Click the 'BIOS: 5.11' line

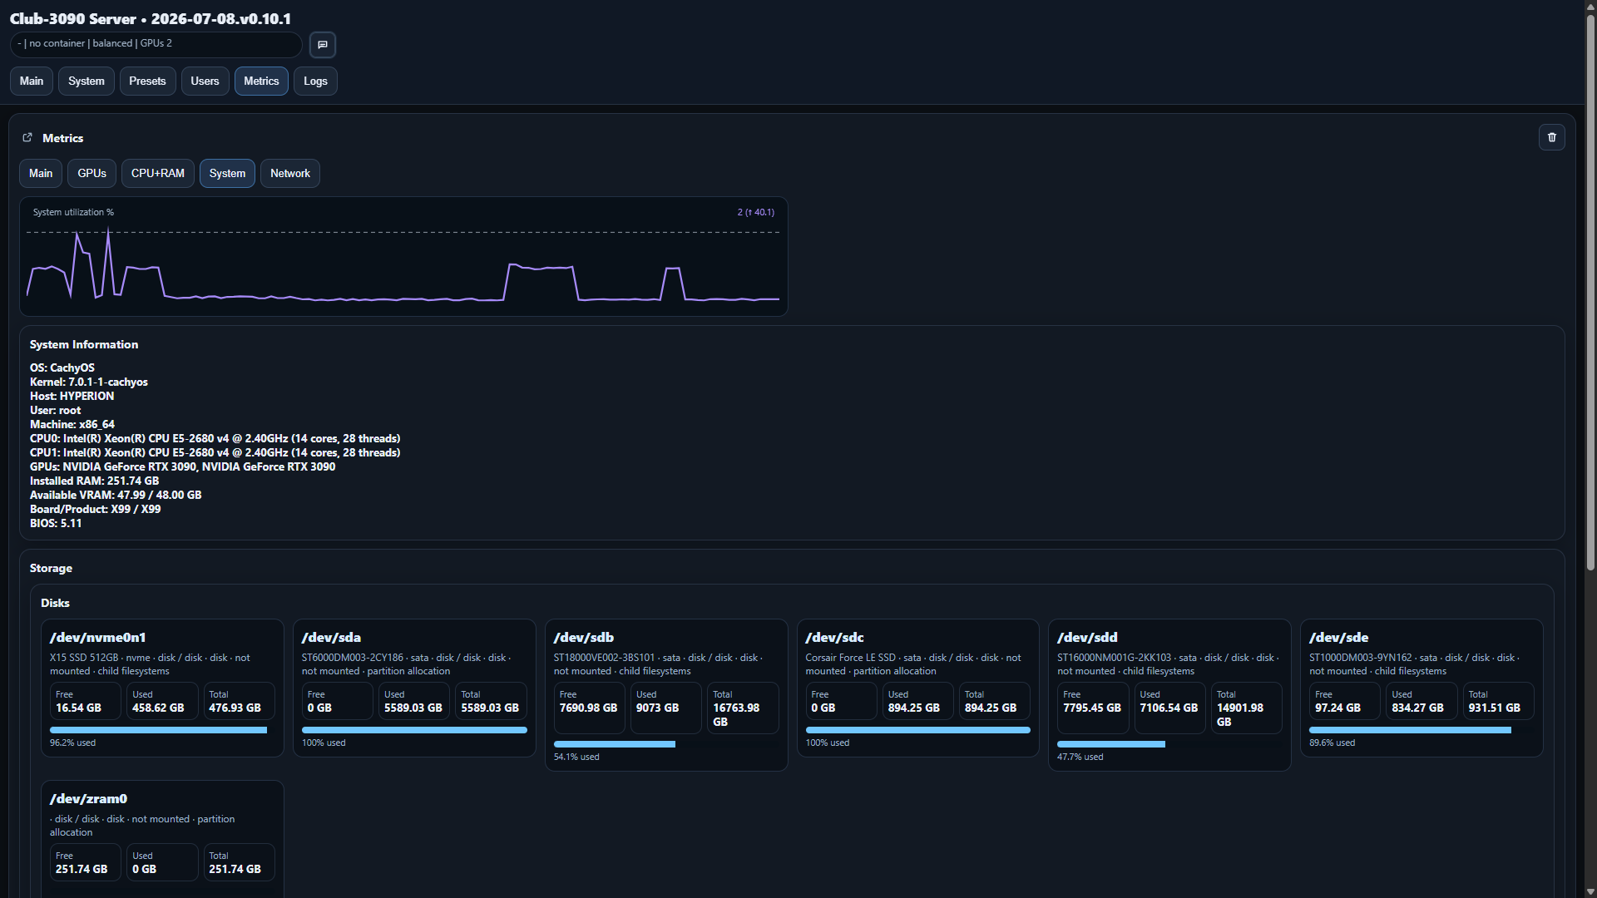pyautogui.click(x=56, y=523)
